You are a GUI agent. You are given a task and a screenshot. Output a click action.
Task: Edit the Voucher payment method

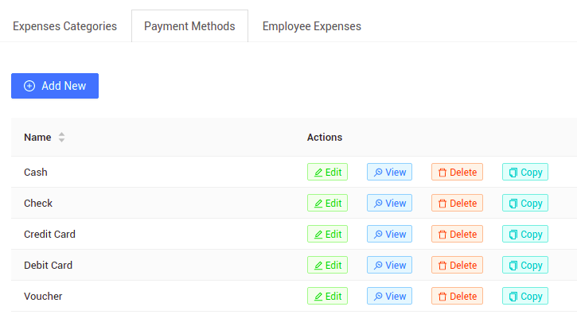tap(328, 296)
